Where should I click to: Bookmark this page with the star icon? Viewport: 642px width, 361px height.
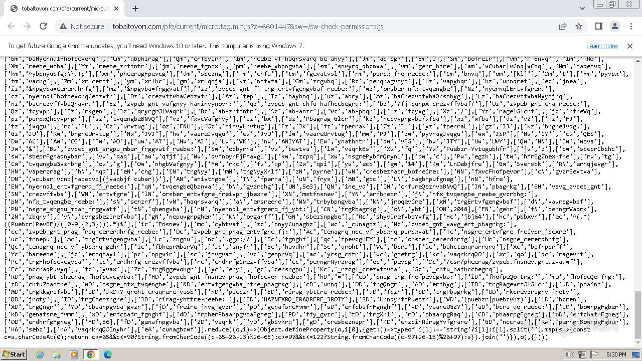[579, 27]
